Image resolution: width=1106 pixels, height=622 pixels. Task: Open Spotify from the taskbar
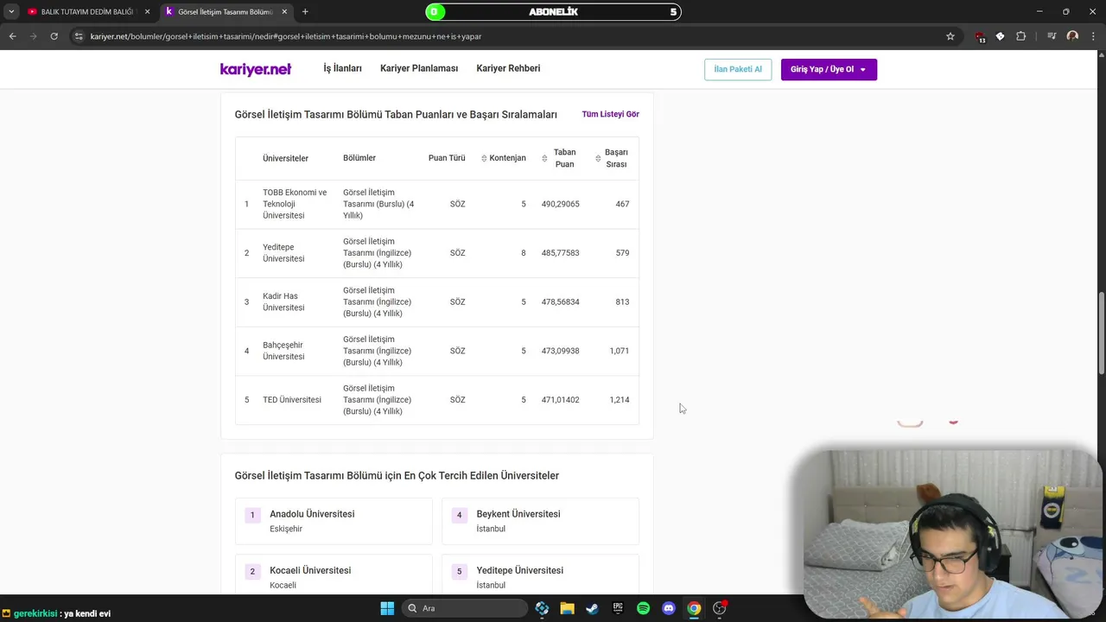[643, 608]
